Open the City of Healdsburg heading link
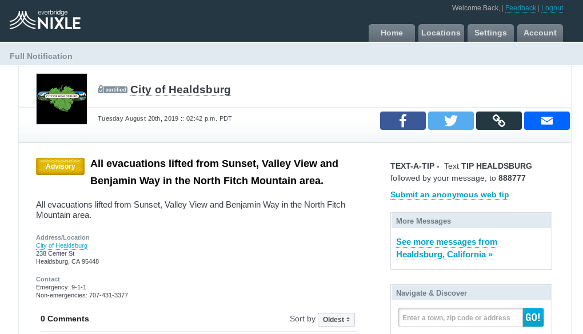The width and height of the screenshot is (583, 334). click(181, 90)
